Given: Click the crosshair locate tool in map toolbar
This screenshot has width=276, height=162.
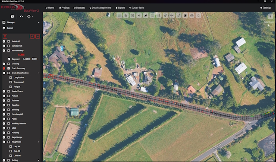Looking at the screenshot, I should (139, 16).
